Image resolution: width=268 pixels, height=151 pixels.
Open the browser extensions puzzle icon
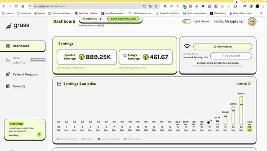[x=235, y=6]
